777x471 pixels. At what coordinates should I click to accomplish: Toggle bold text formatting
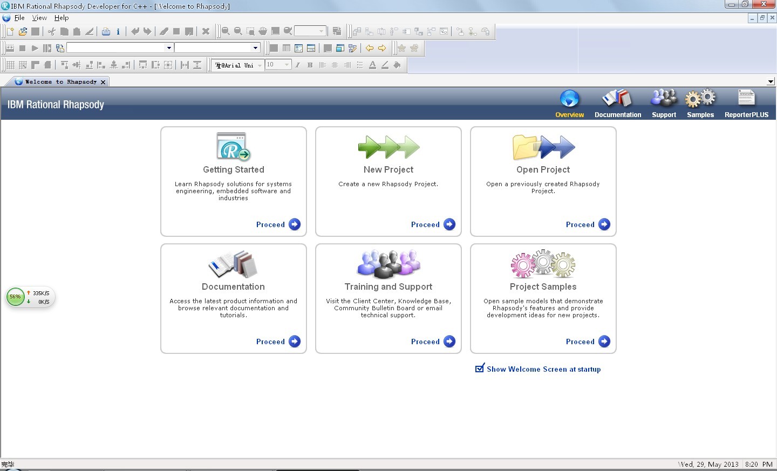310,65
